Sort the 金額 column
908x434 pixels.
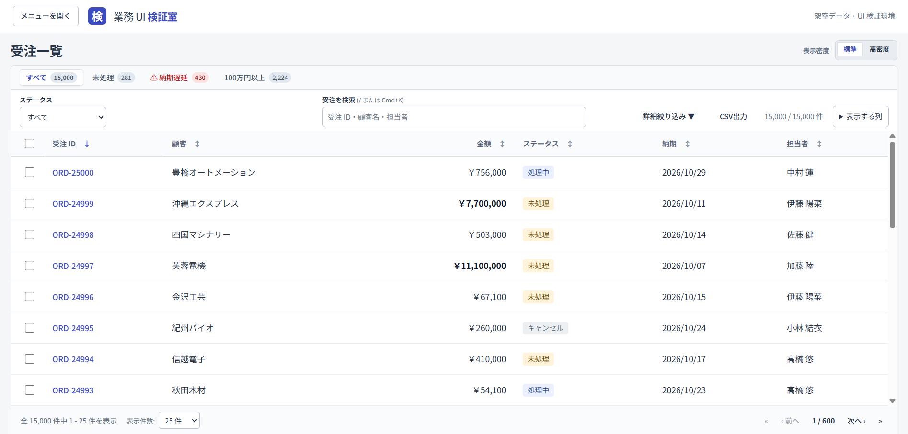pos(502,144)
